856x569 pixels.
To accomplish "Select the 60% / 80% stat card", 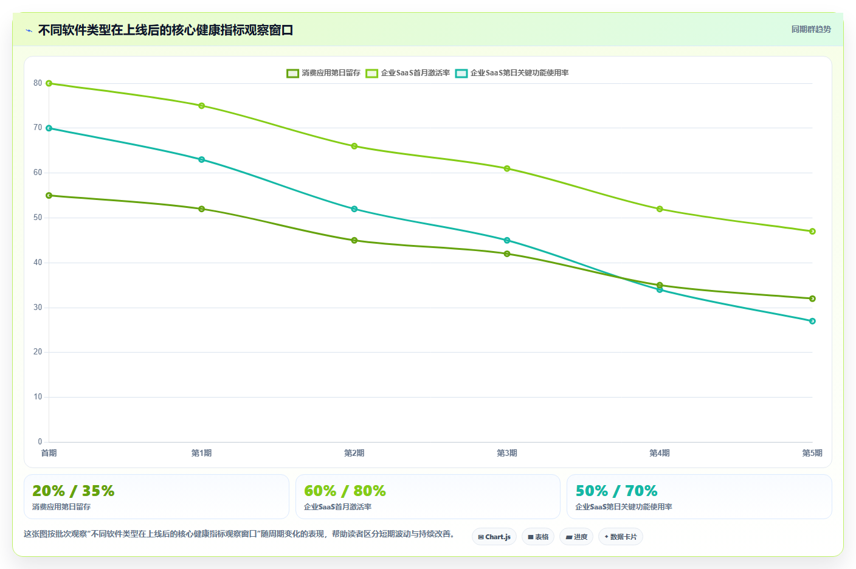I will point(428,497).
